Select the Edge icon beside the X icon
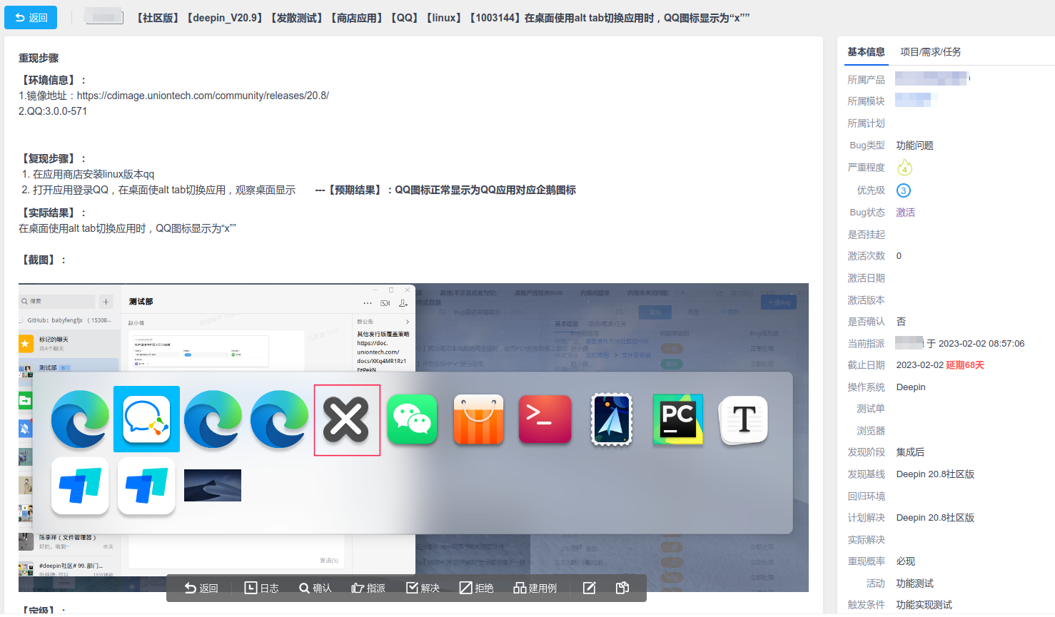Image resolution: width=1055 pixels, height=617 pixels. tap(280, 419)
